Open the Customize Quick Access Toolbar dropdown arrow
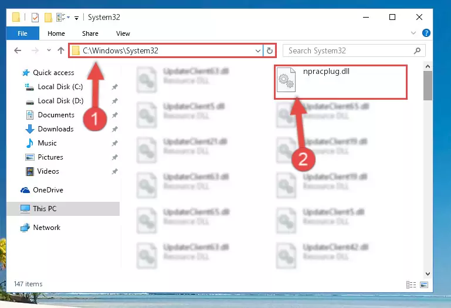This screenshot has width=451, height=308. click(76, 18)
